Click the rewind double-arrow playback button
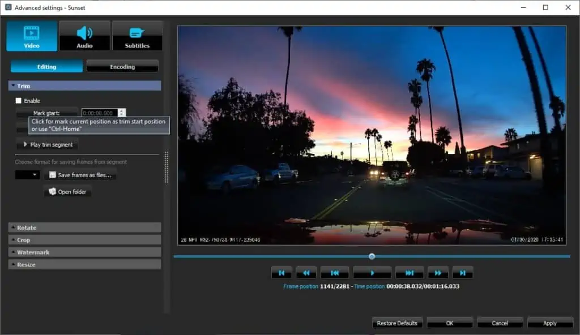 (x=306, y=273)
